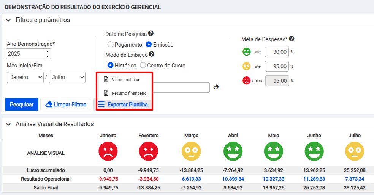
Task: Click Janeiro's red sad face in Análise Visual
Action: click(108, 151)
